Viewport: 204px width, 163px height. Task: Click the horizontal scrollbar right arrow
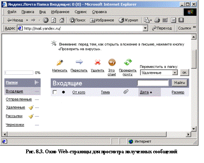(188, 134)
